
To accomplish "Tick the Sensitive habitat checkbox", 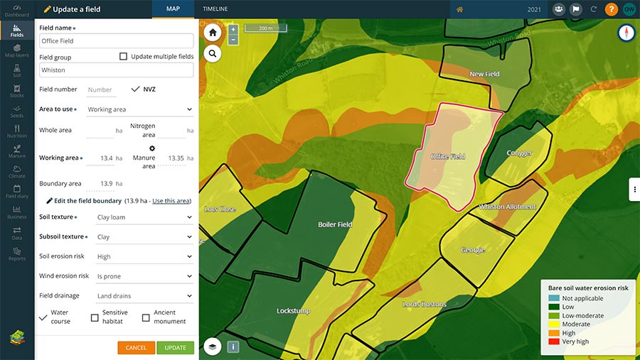I will [x=95, y=317].
